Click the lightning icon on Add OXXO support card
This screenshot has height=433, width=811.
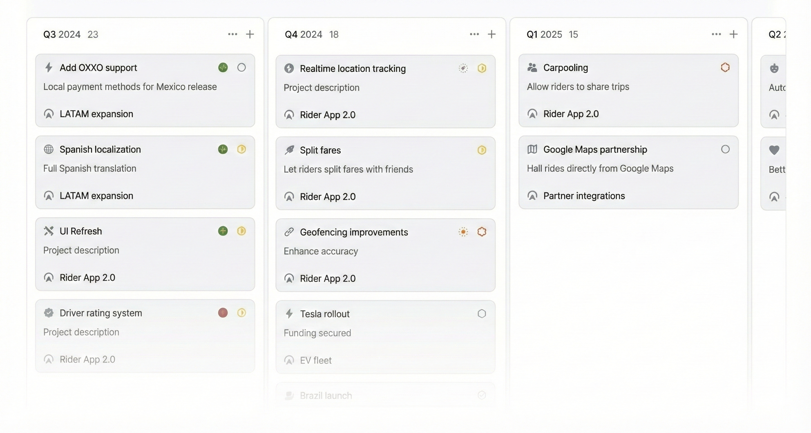click(x=49, y=67)
